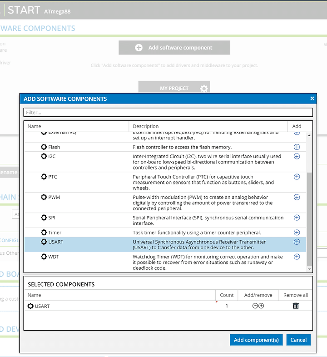Screen dimensions: 327x357
Task: Add the SPI component with plus icon
Action: 297,218
